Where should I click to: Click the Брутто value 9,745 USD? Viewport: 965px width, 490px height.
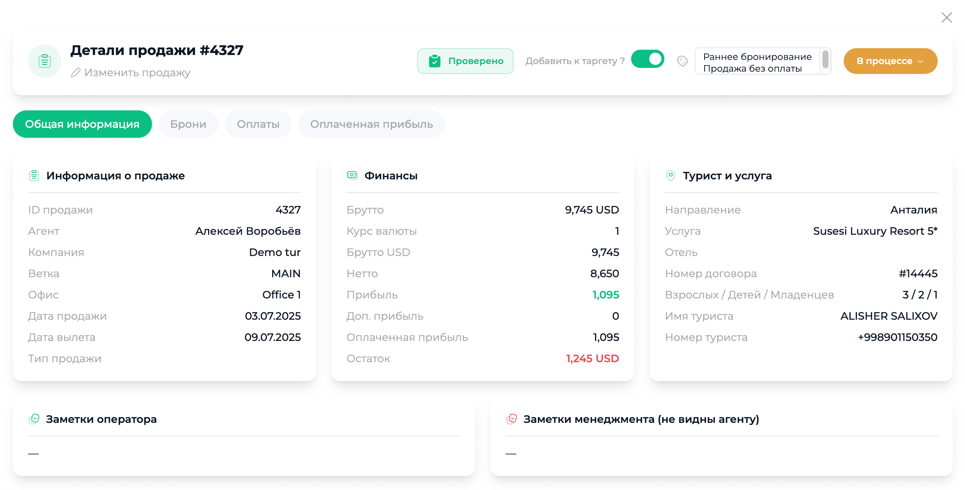(592, 210)
